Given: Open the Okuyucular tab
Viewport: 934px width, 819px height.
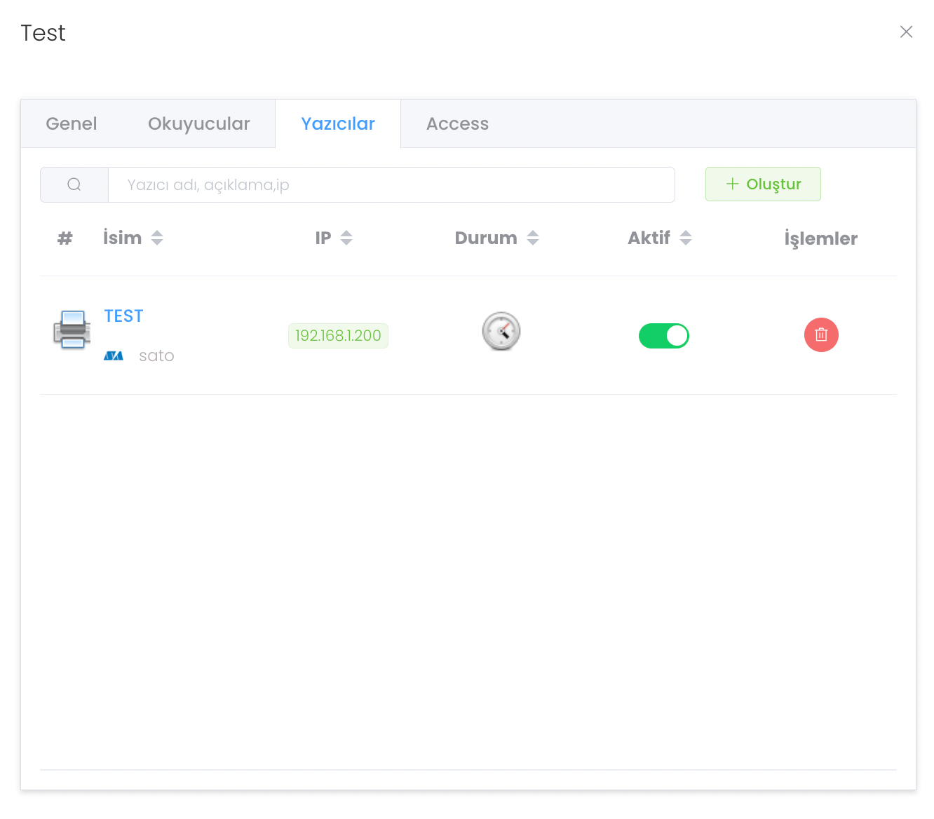Looking at the screenshot, I should [198, 124].
